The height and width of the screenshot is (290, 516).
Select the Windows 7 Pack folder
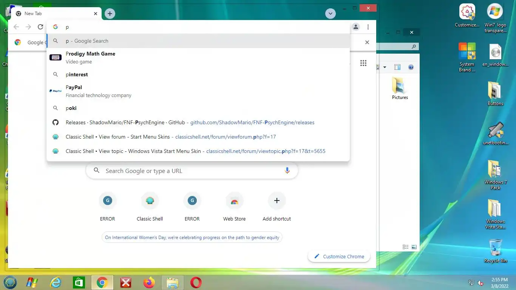pyautogui.click(x=495, y=175)
